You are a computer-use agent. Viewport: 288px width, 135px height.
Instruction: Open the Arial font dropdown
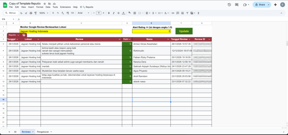(x=84, y=13)
